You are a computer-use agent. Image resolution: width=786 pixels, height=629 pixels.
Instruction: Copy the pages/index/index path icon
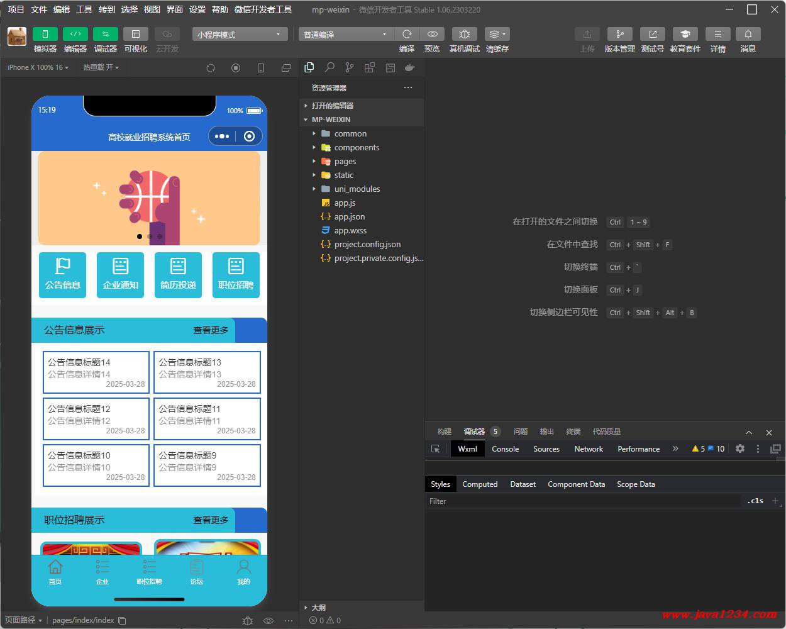pyautogui.click(x=123, y=621)
